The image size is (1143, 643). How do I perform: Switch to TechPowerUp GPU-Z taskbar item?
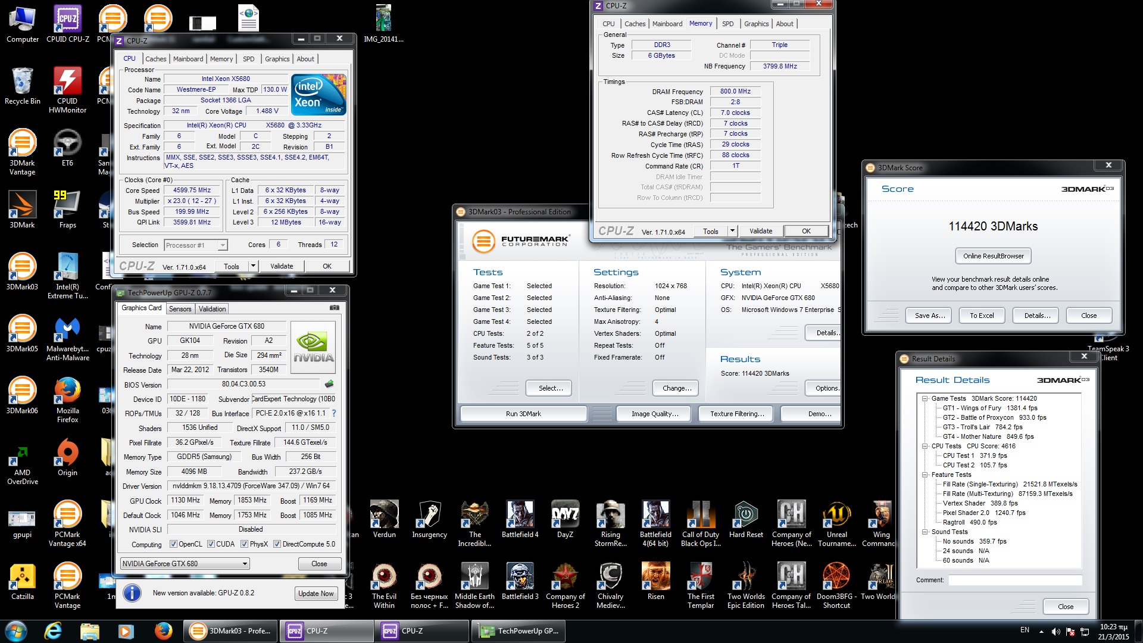pos(520,631)
